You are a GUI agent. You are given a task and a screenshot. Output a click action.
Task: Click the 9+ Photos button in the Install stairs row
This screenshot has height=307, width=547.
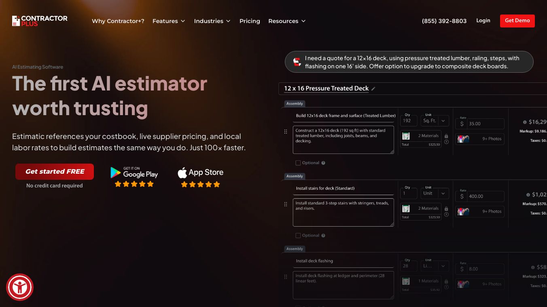480,212
